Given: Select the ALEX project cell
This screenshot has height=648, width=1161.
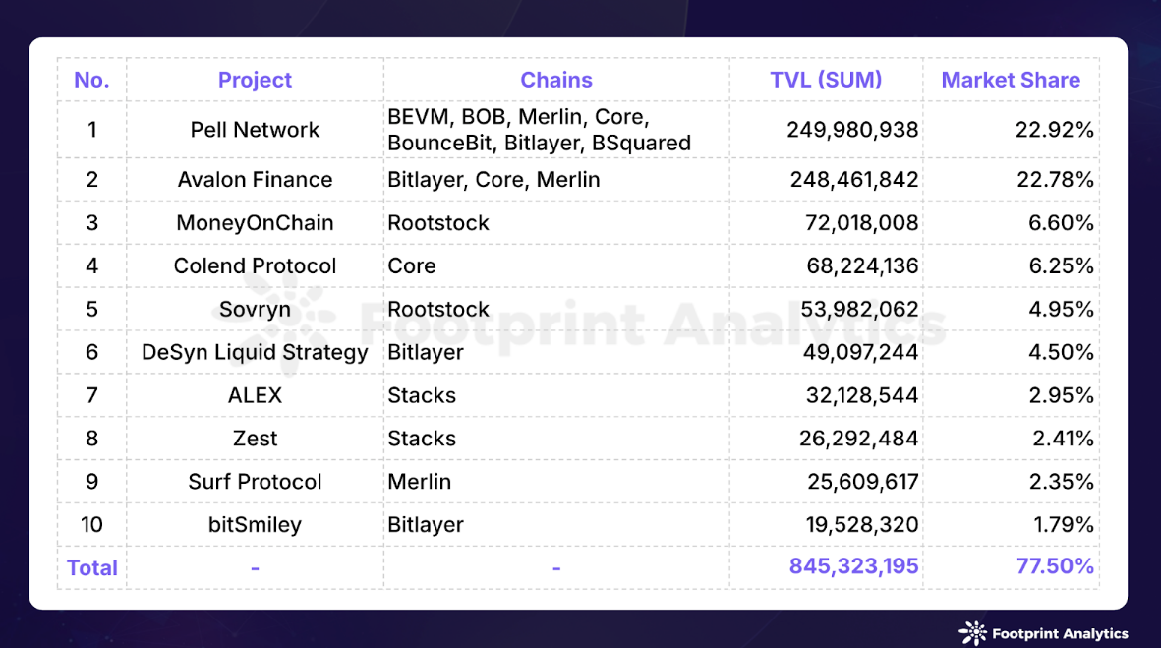Looking at the screenshot, I should point(255,395).
